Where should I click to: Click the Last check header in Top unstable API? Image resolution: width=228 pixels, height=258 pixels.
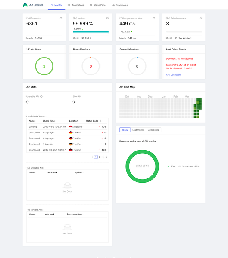point(52,172)
